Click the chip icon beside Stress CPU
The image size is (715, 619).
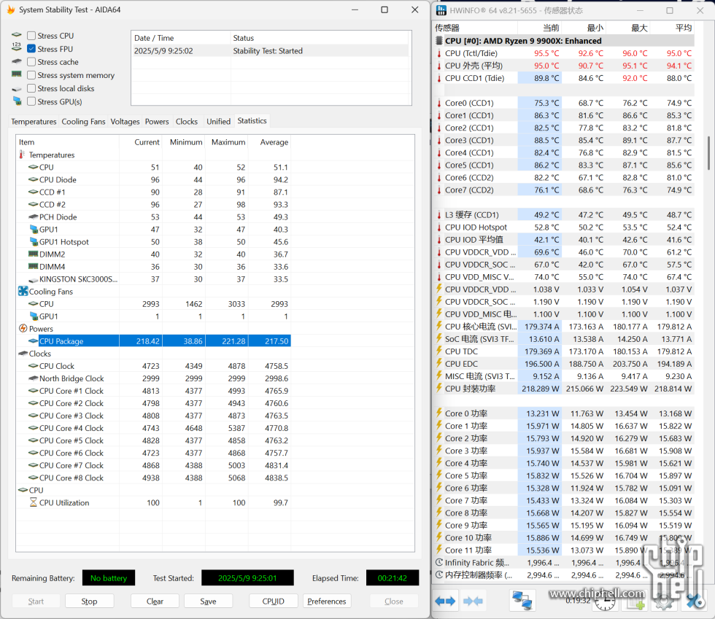click(17, 35)
